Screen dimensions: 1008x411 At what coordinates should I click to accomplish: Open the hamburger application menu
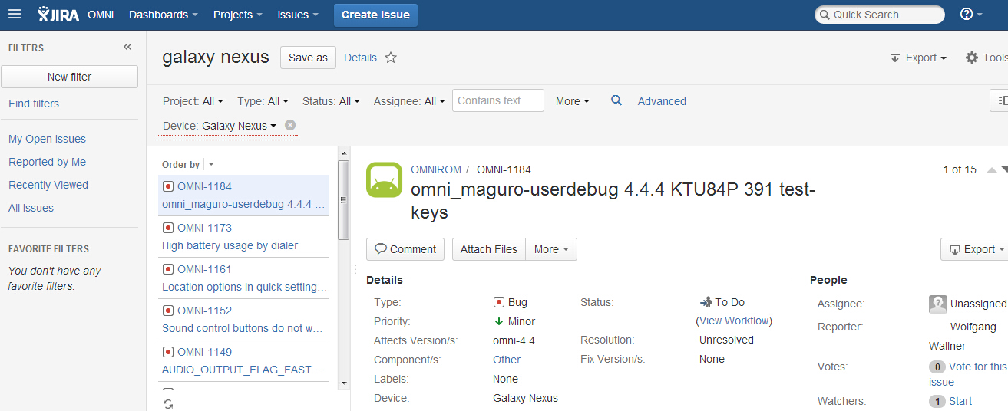[15, 15]
